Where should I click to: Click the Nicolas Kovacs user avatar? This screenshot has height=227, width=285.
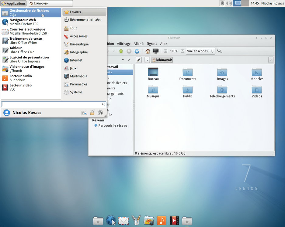tap(7, 113)
